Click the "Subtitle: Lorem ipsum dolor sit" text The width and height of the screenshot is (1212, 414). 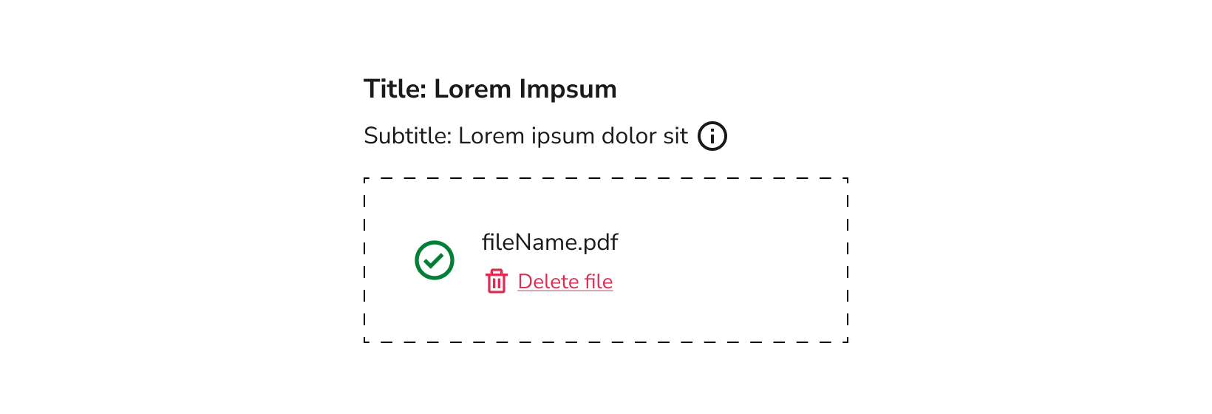(x=525, y=136)
